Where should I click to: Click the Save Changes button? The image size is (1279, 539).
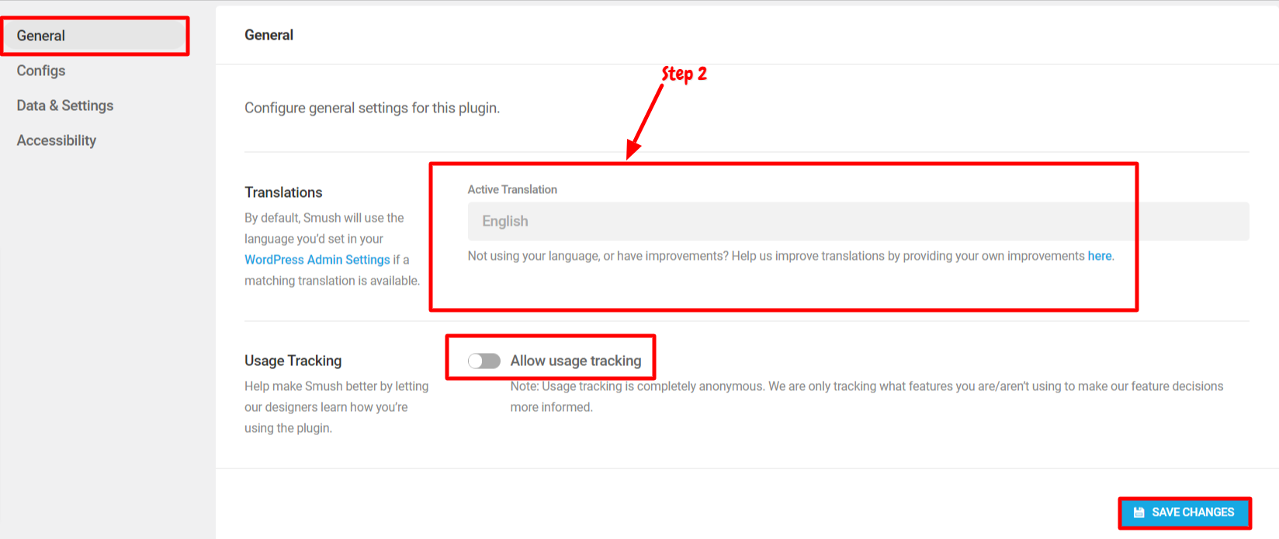click(1184, 513)
